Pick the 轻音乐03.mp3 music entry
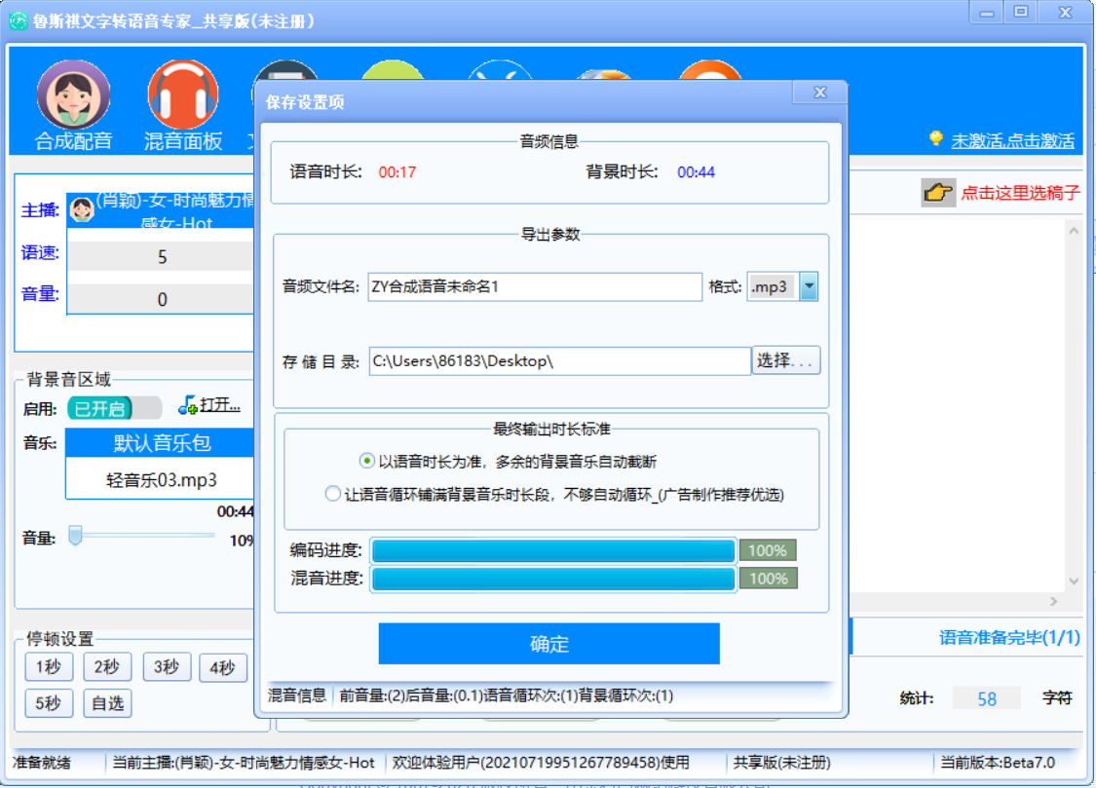 tap(162, 479)
